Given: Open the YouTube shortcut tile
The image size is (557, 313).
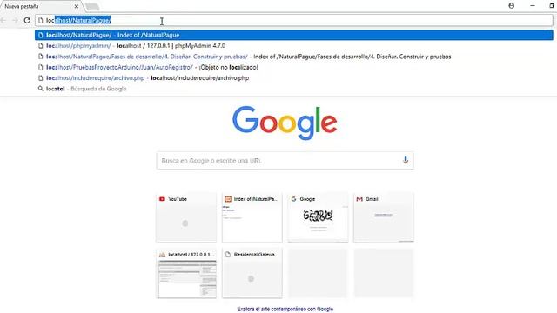Looking at the screenshot, I should [x=186, y=217].
